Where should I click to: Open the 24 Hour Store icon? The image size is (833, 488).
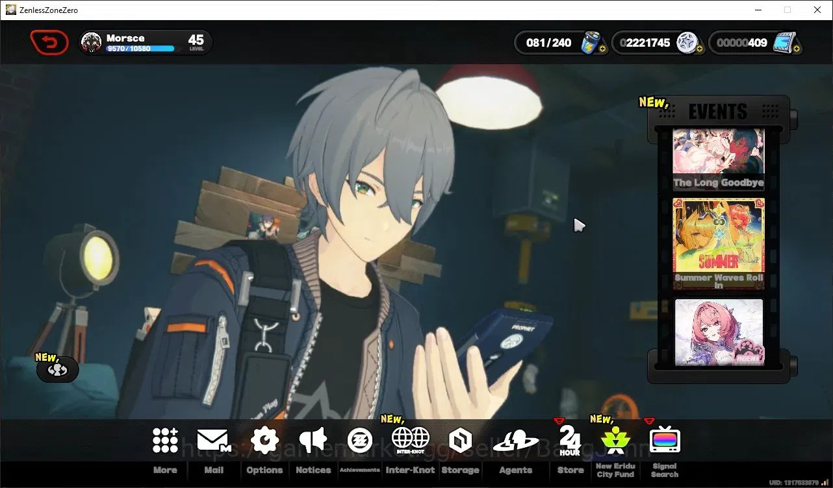pyautogui.click(x=570, y=441)
